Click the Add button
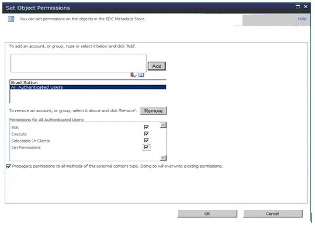 (x=157, y=66)
